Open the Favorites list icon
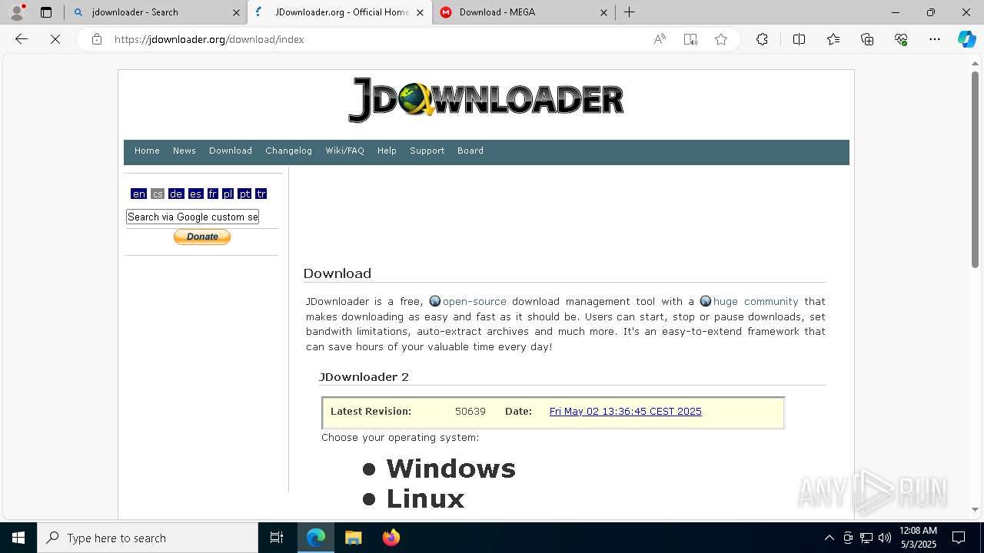 point(833,39)
